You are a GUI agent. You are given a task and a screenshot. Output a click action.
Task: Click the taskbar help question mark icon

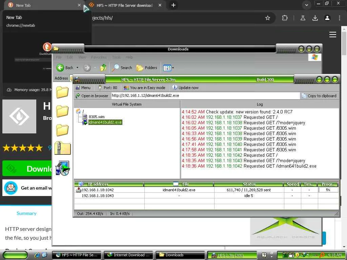[264, 255]
